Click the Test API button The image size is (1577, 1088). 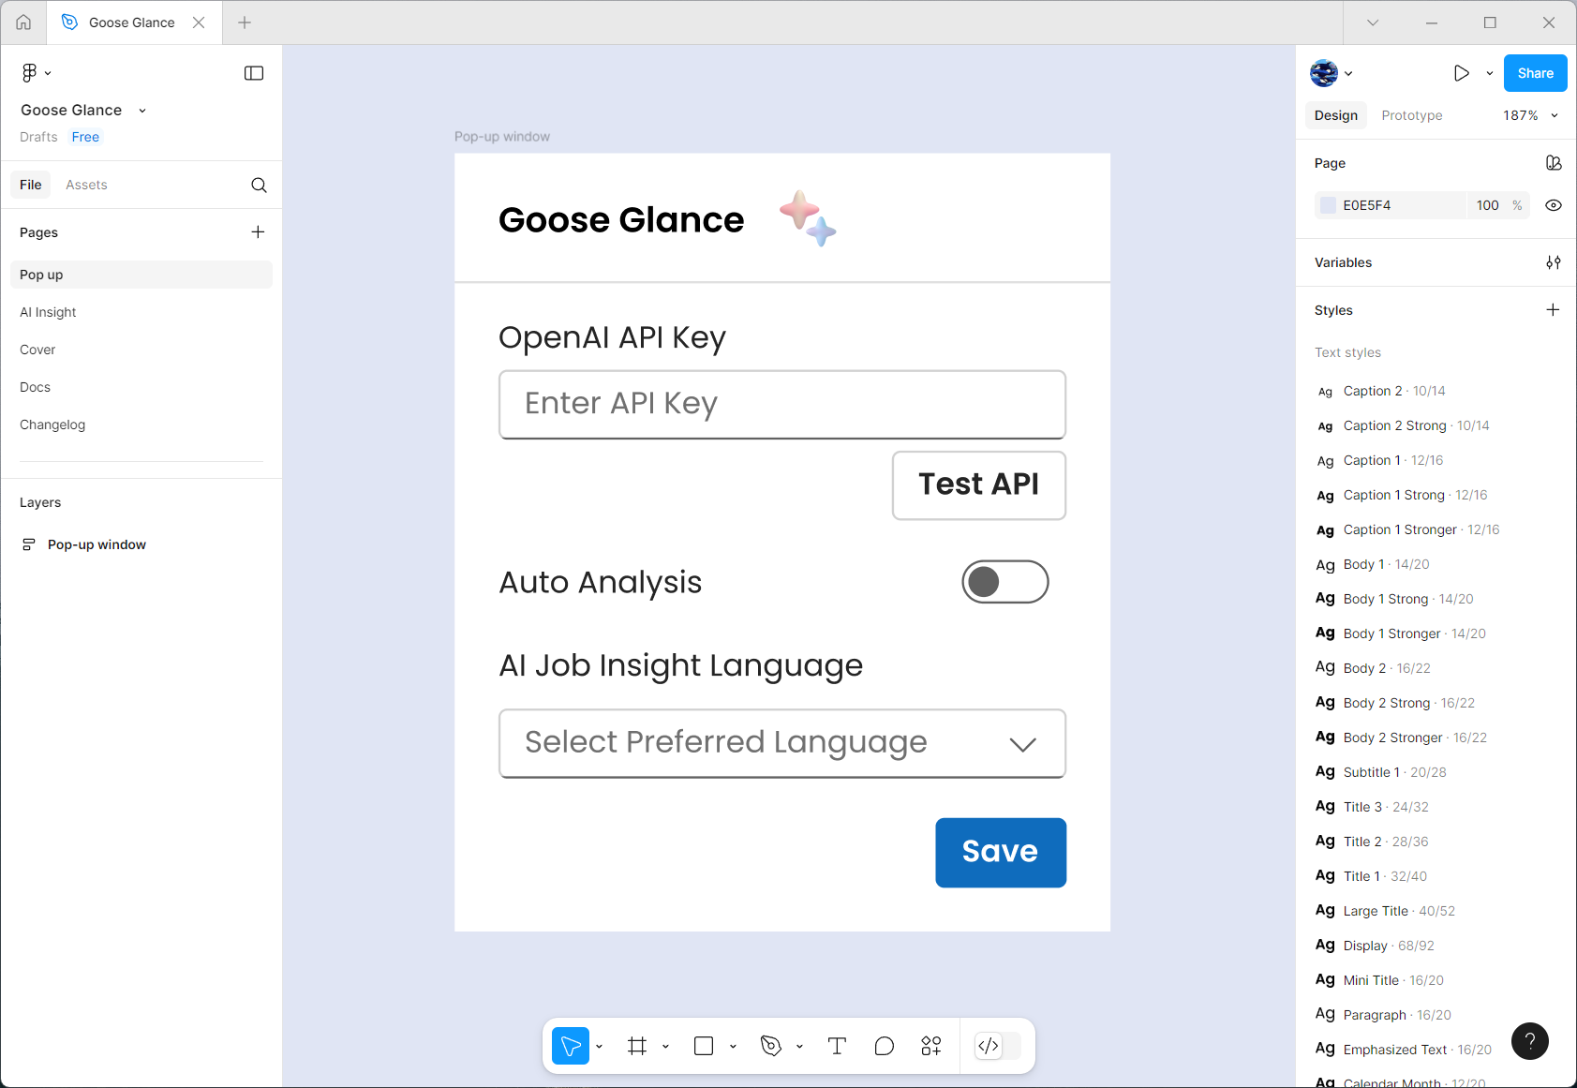pyautogui.click(x=979, y=484)
